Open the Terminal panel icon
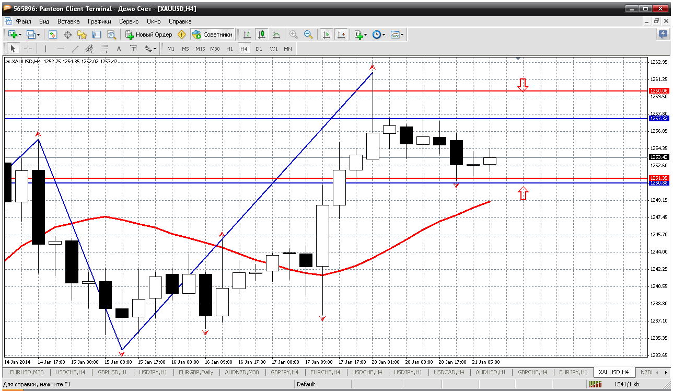Image resolution: width=673 pixels, height=391 pixels. (97, 34)
